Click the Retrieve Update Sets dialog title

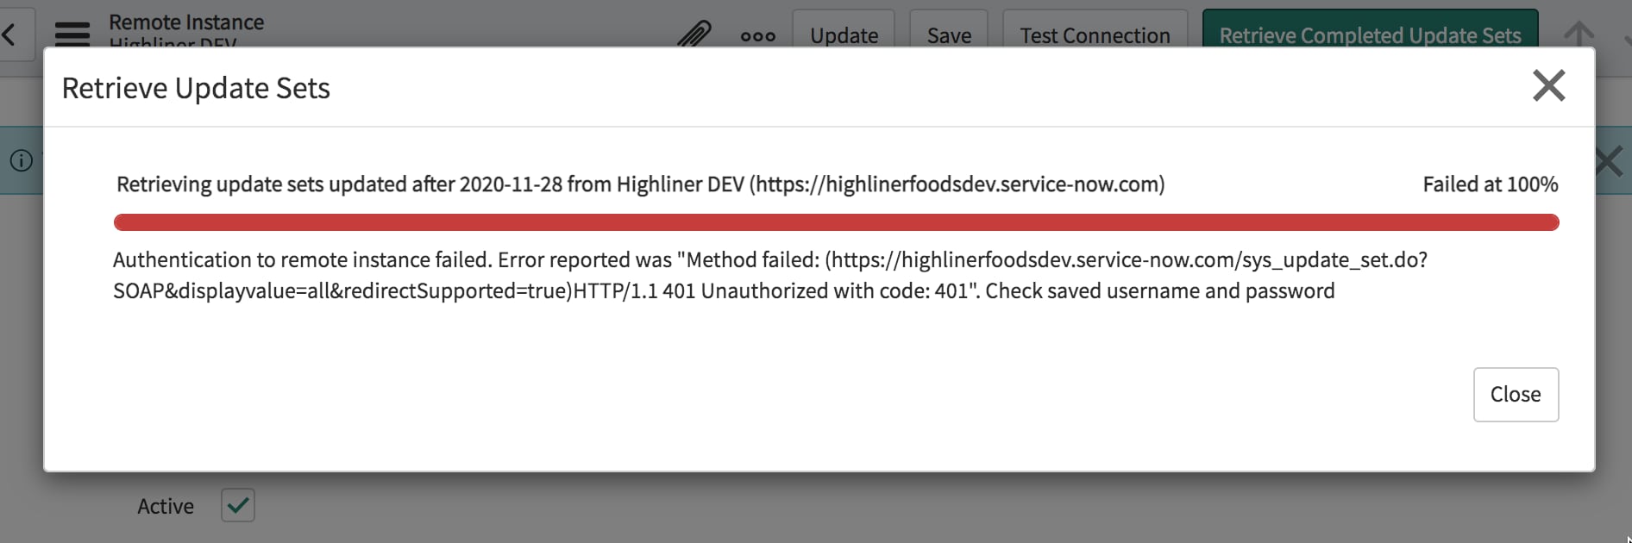[196, 88]
